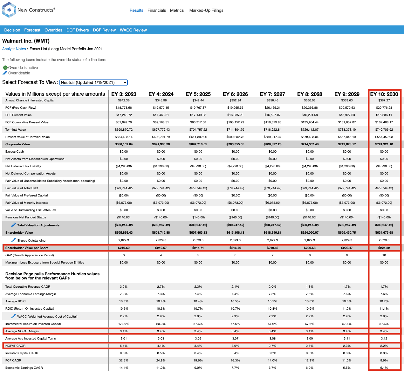The width and height of the screenshot is (404, 371).
Task: Click pencil icon beside Shares Outstanding
Action: (x=13, y=240)
